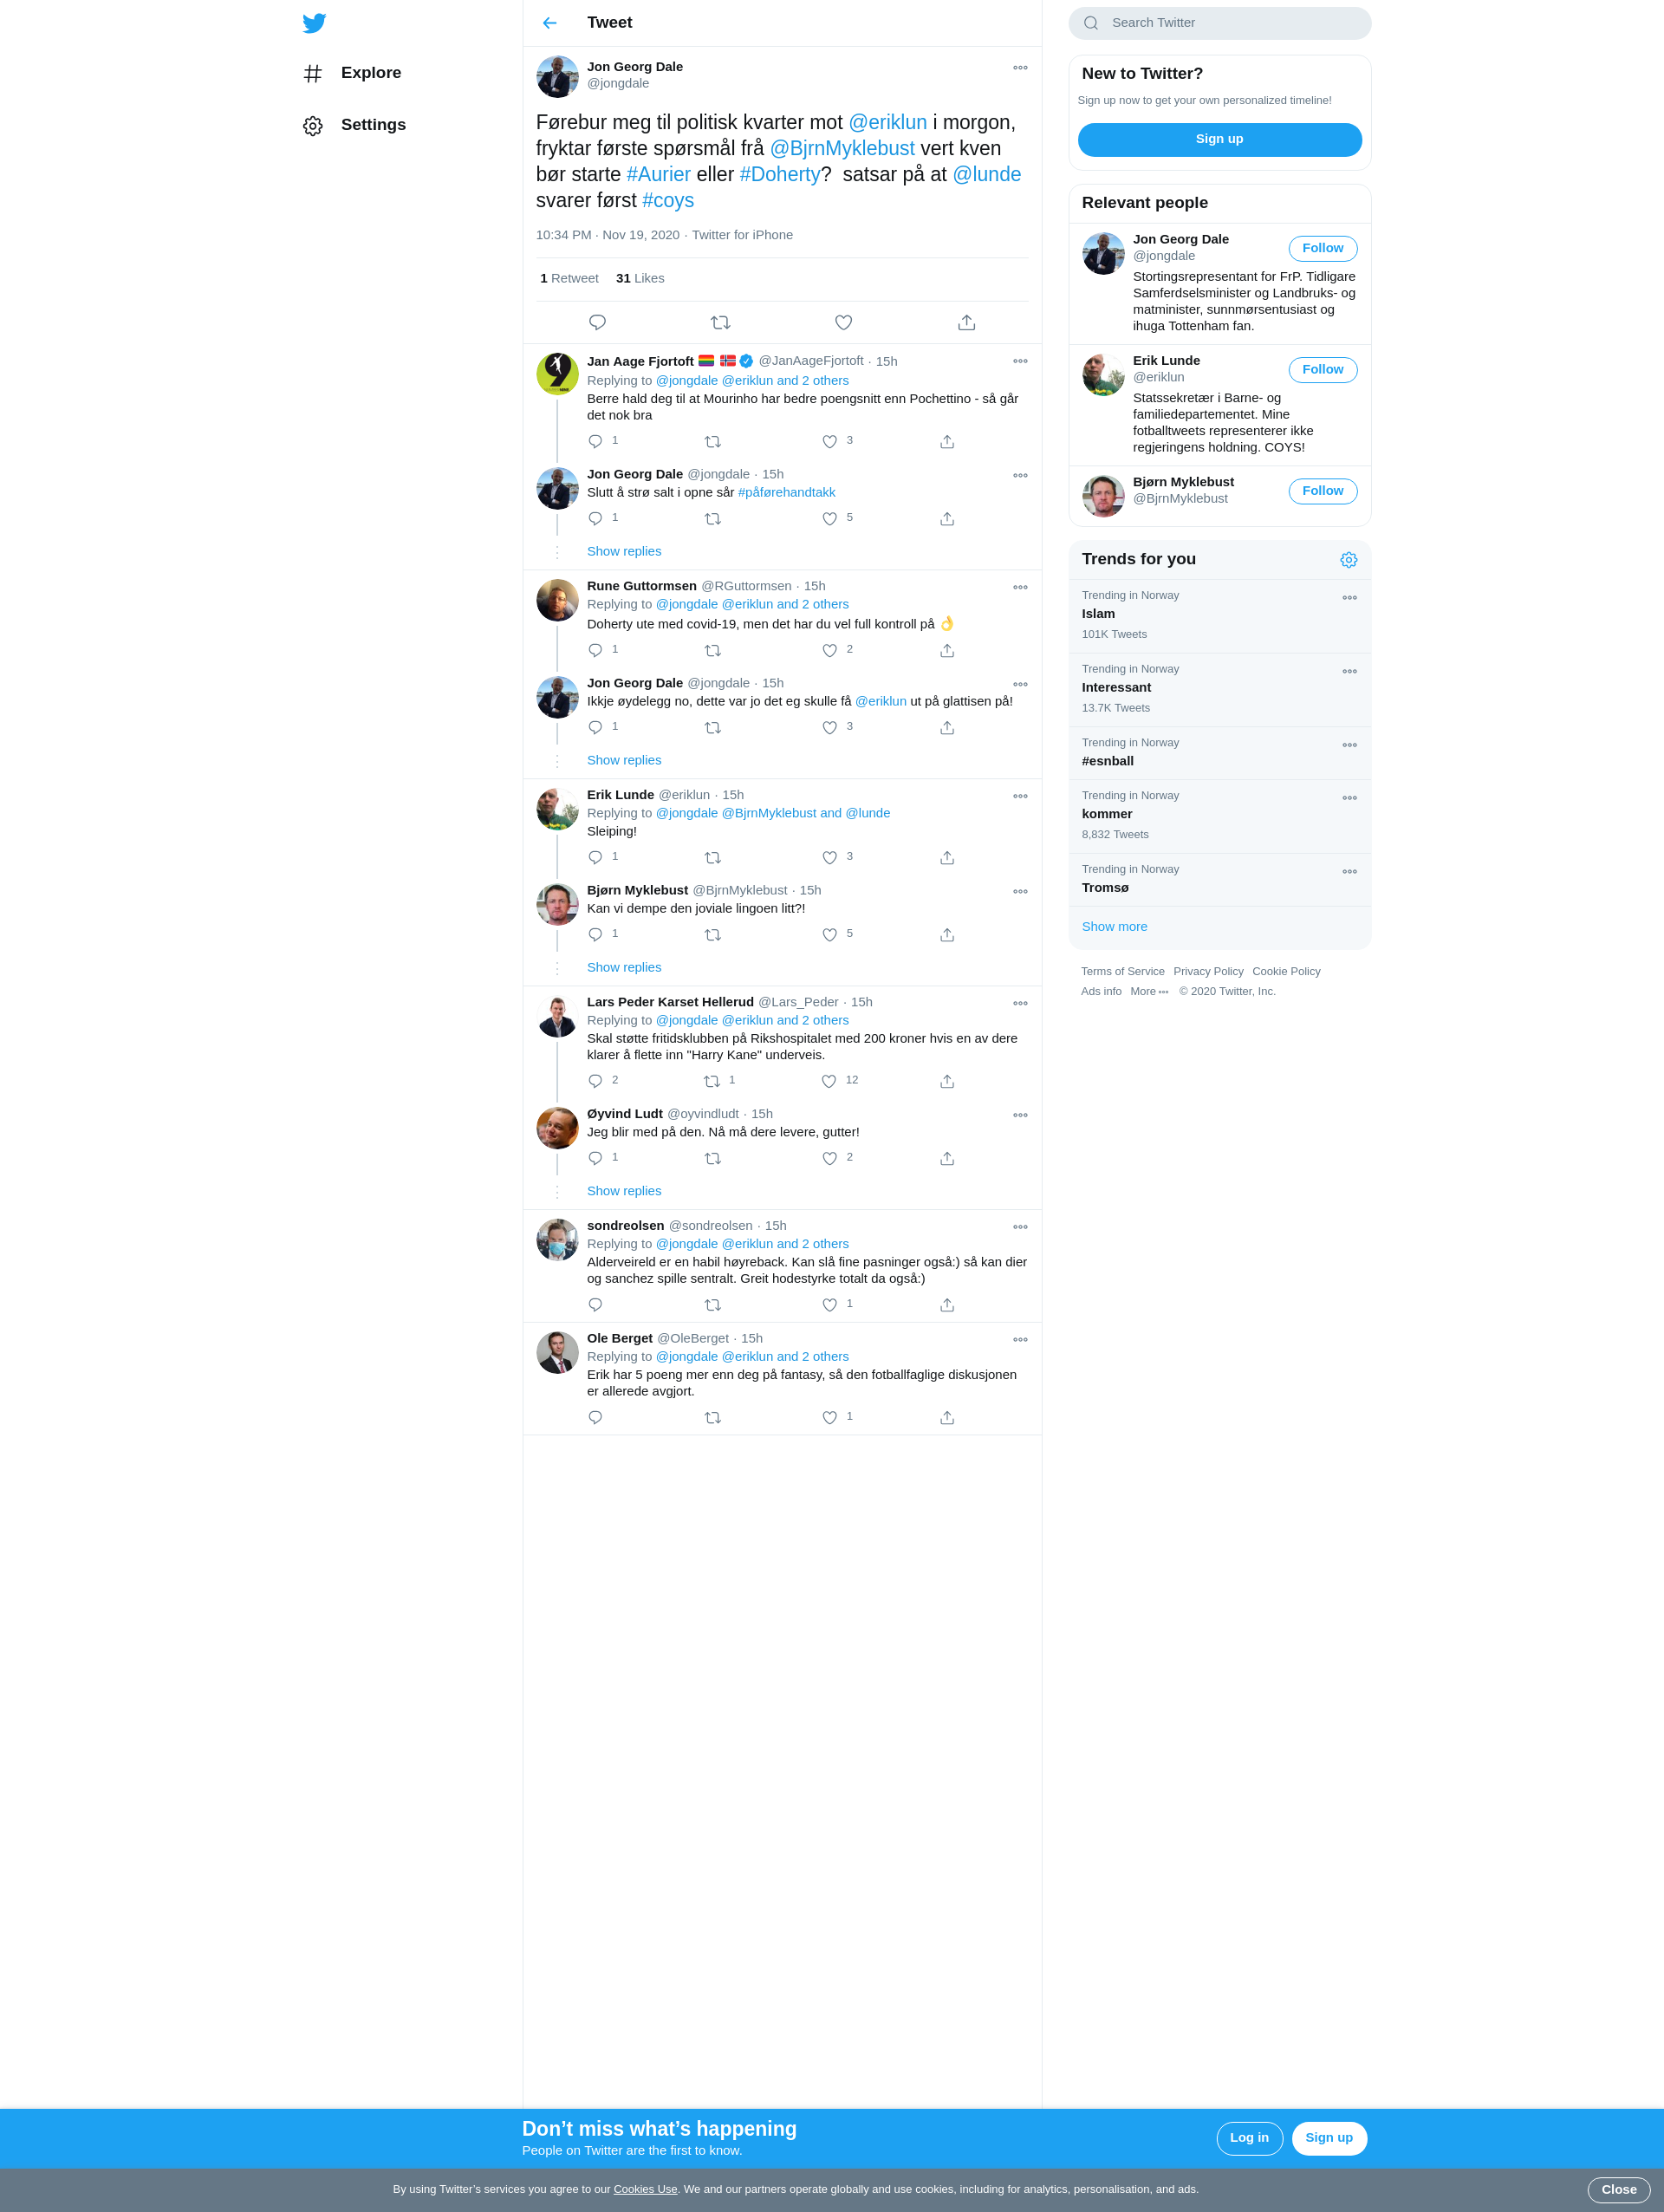Retweet the main tweet by Jon Georg Dale
The width and height of the screenshot is (1664, 2212).
tap(720, 322)
